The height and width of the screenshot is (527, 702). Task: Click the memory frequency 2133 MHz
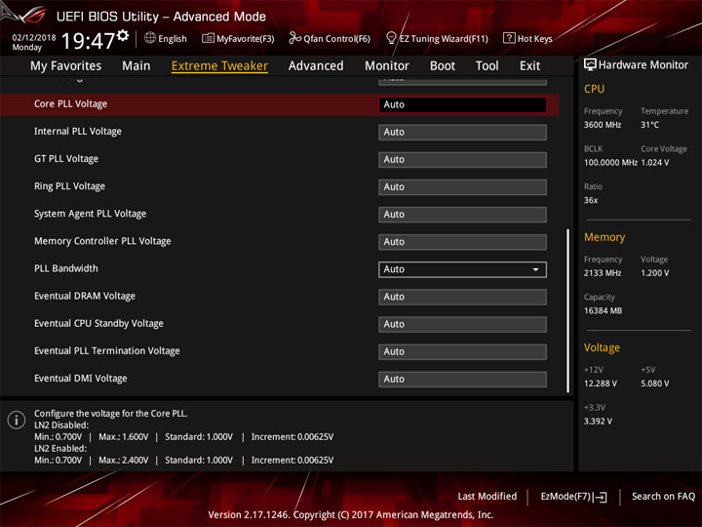[x=603, y=273]
